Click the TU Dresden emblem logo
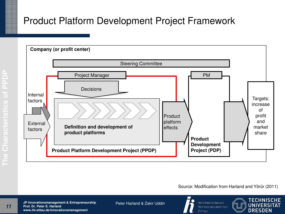This screenshot has height=214, width=285. tap(239, 205)
